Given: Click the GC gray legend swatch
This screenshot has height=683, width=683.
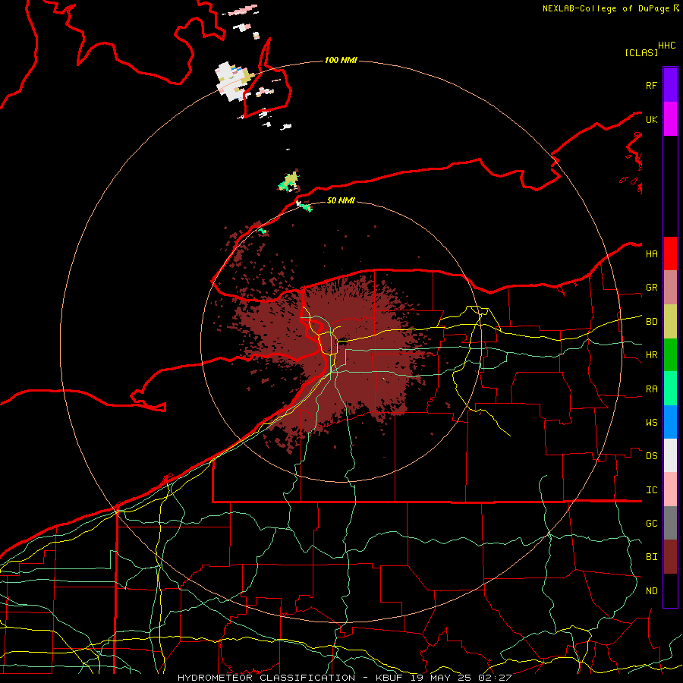Looking at the screenshot, I should point(670,523).
